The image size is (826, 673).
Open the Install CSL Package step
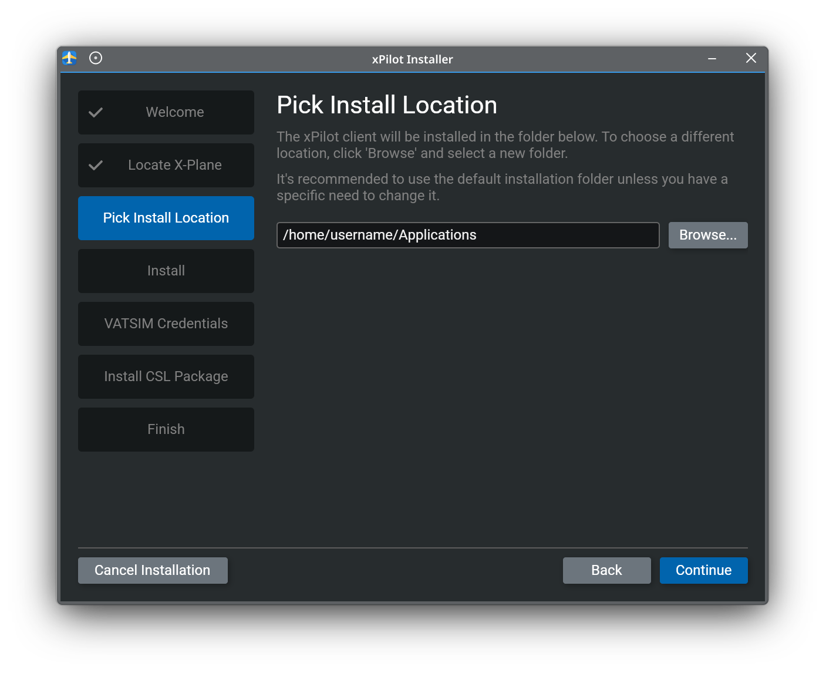(166, 376)
